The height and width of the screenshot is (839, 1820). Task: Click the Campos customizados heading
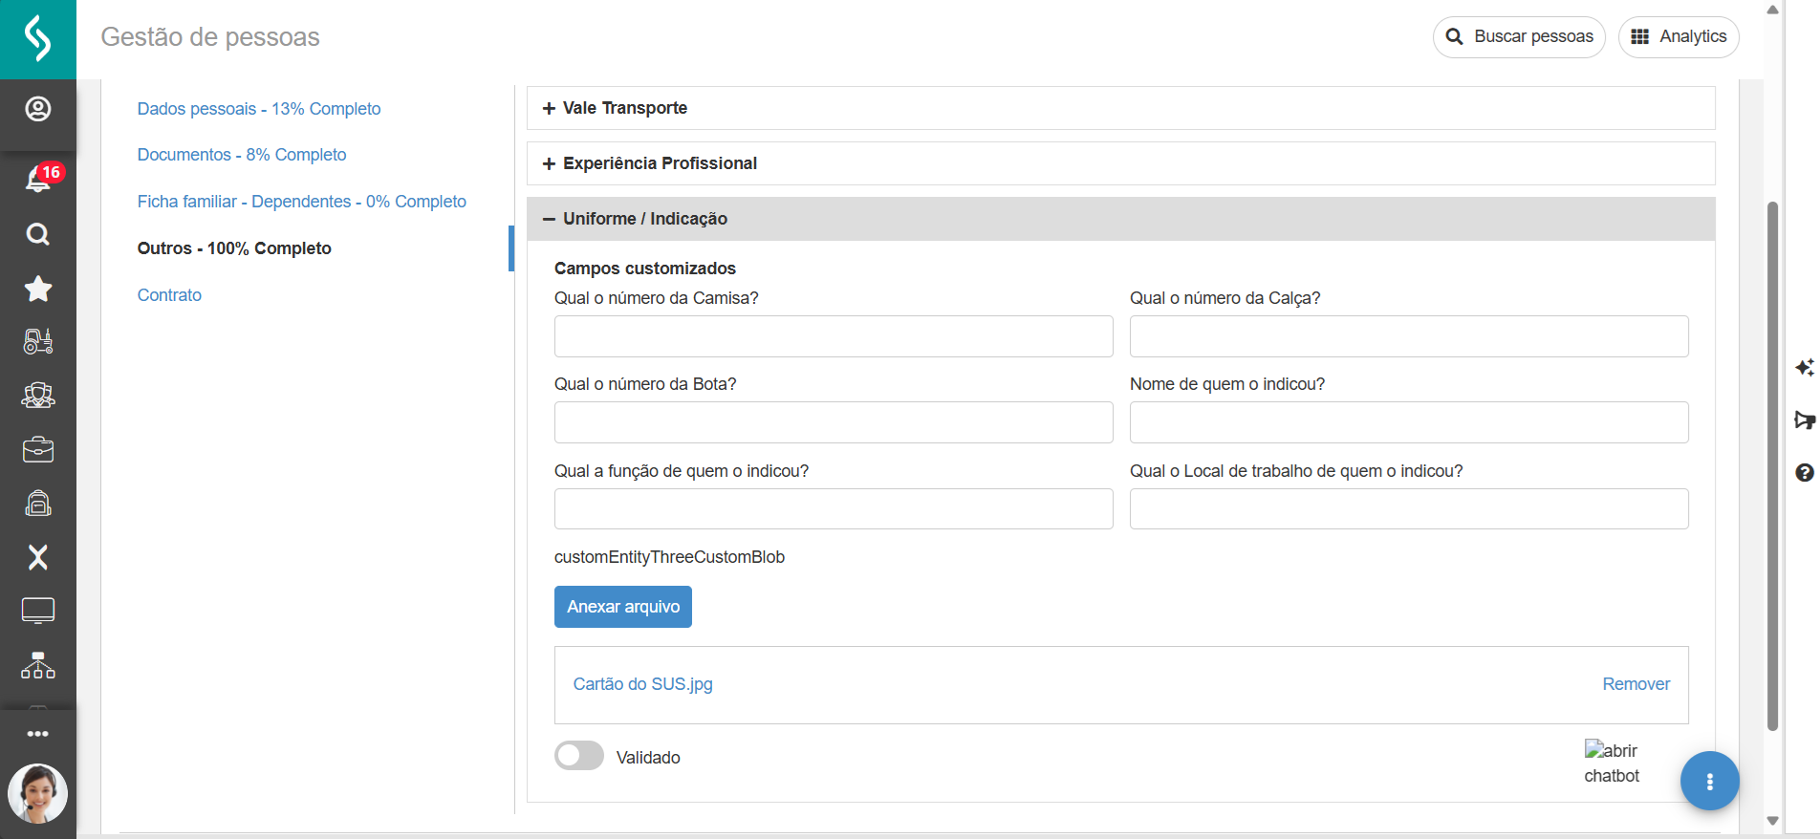point(645,269)
